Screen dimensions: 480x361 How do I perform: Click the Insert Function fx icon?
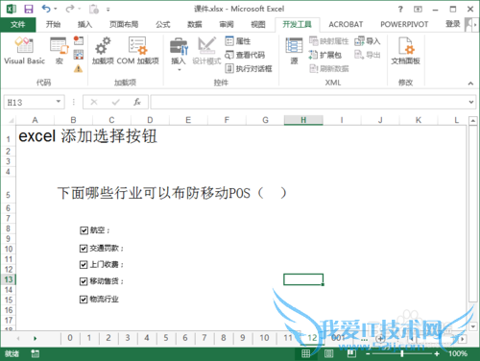click(137, 102)
